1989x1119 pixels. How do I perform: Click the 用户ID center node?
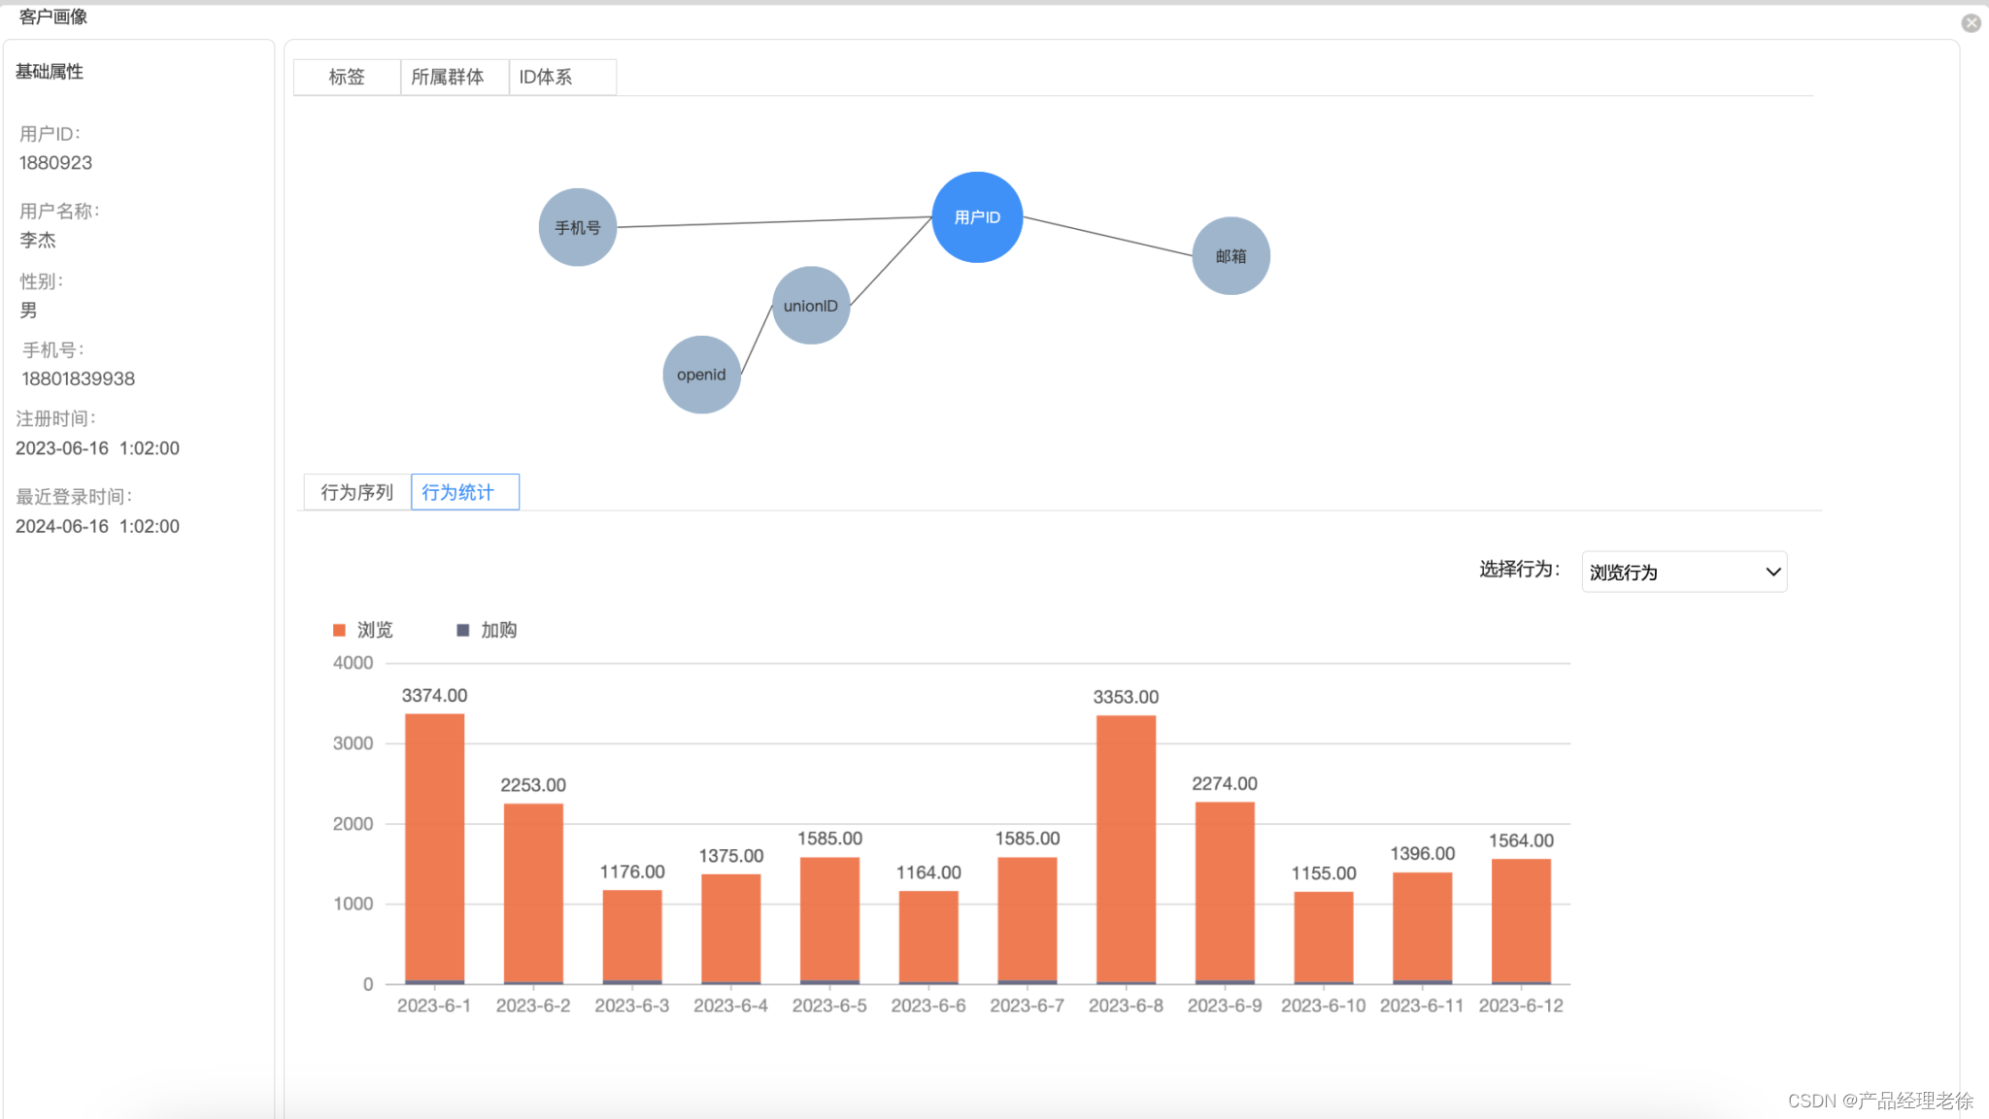tap(977, 217)
